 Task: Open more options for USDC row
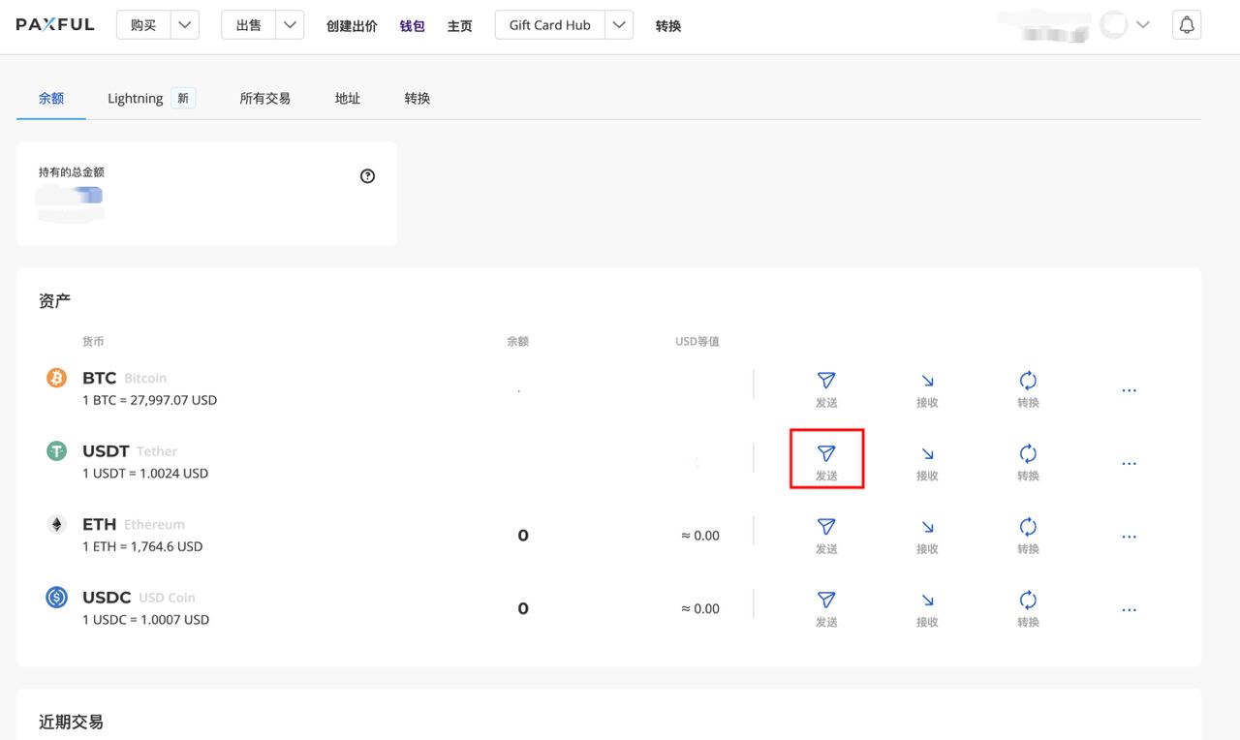click(x=1129, y=610)
